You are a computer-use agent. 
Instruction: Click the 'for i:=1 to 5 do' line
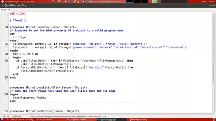(26, 54)
